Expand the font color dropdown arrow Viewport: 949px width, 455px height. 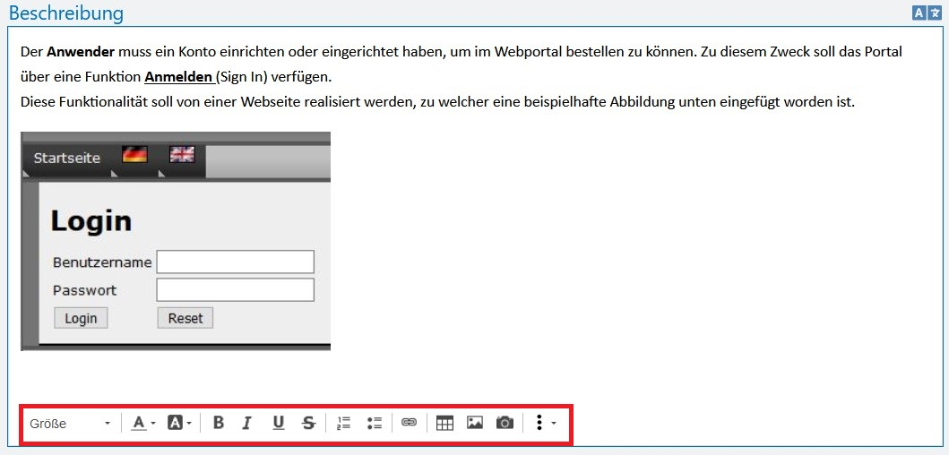(153, 424)
